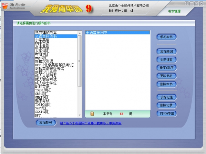
Task: Select 全语音样例书 in the right book panel
Action: tap(117, 33)
